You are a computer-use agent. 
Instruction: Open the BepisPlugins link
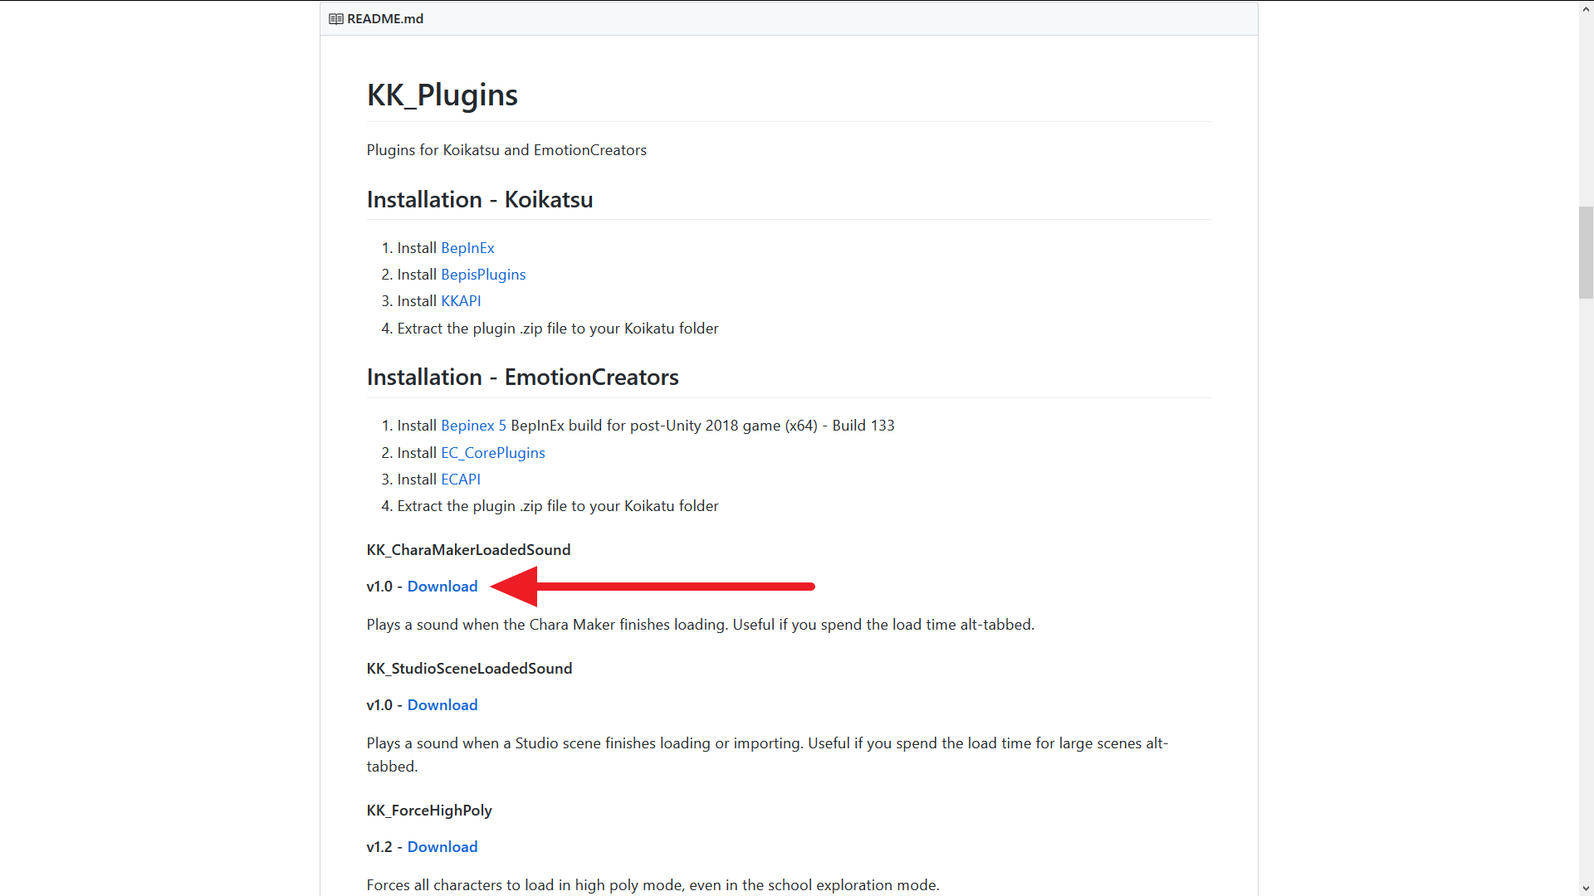pyautogui.click(x=483, y=275)
